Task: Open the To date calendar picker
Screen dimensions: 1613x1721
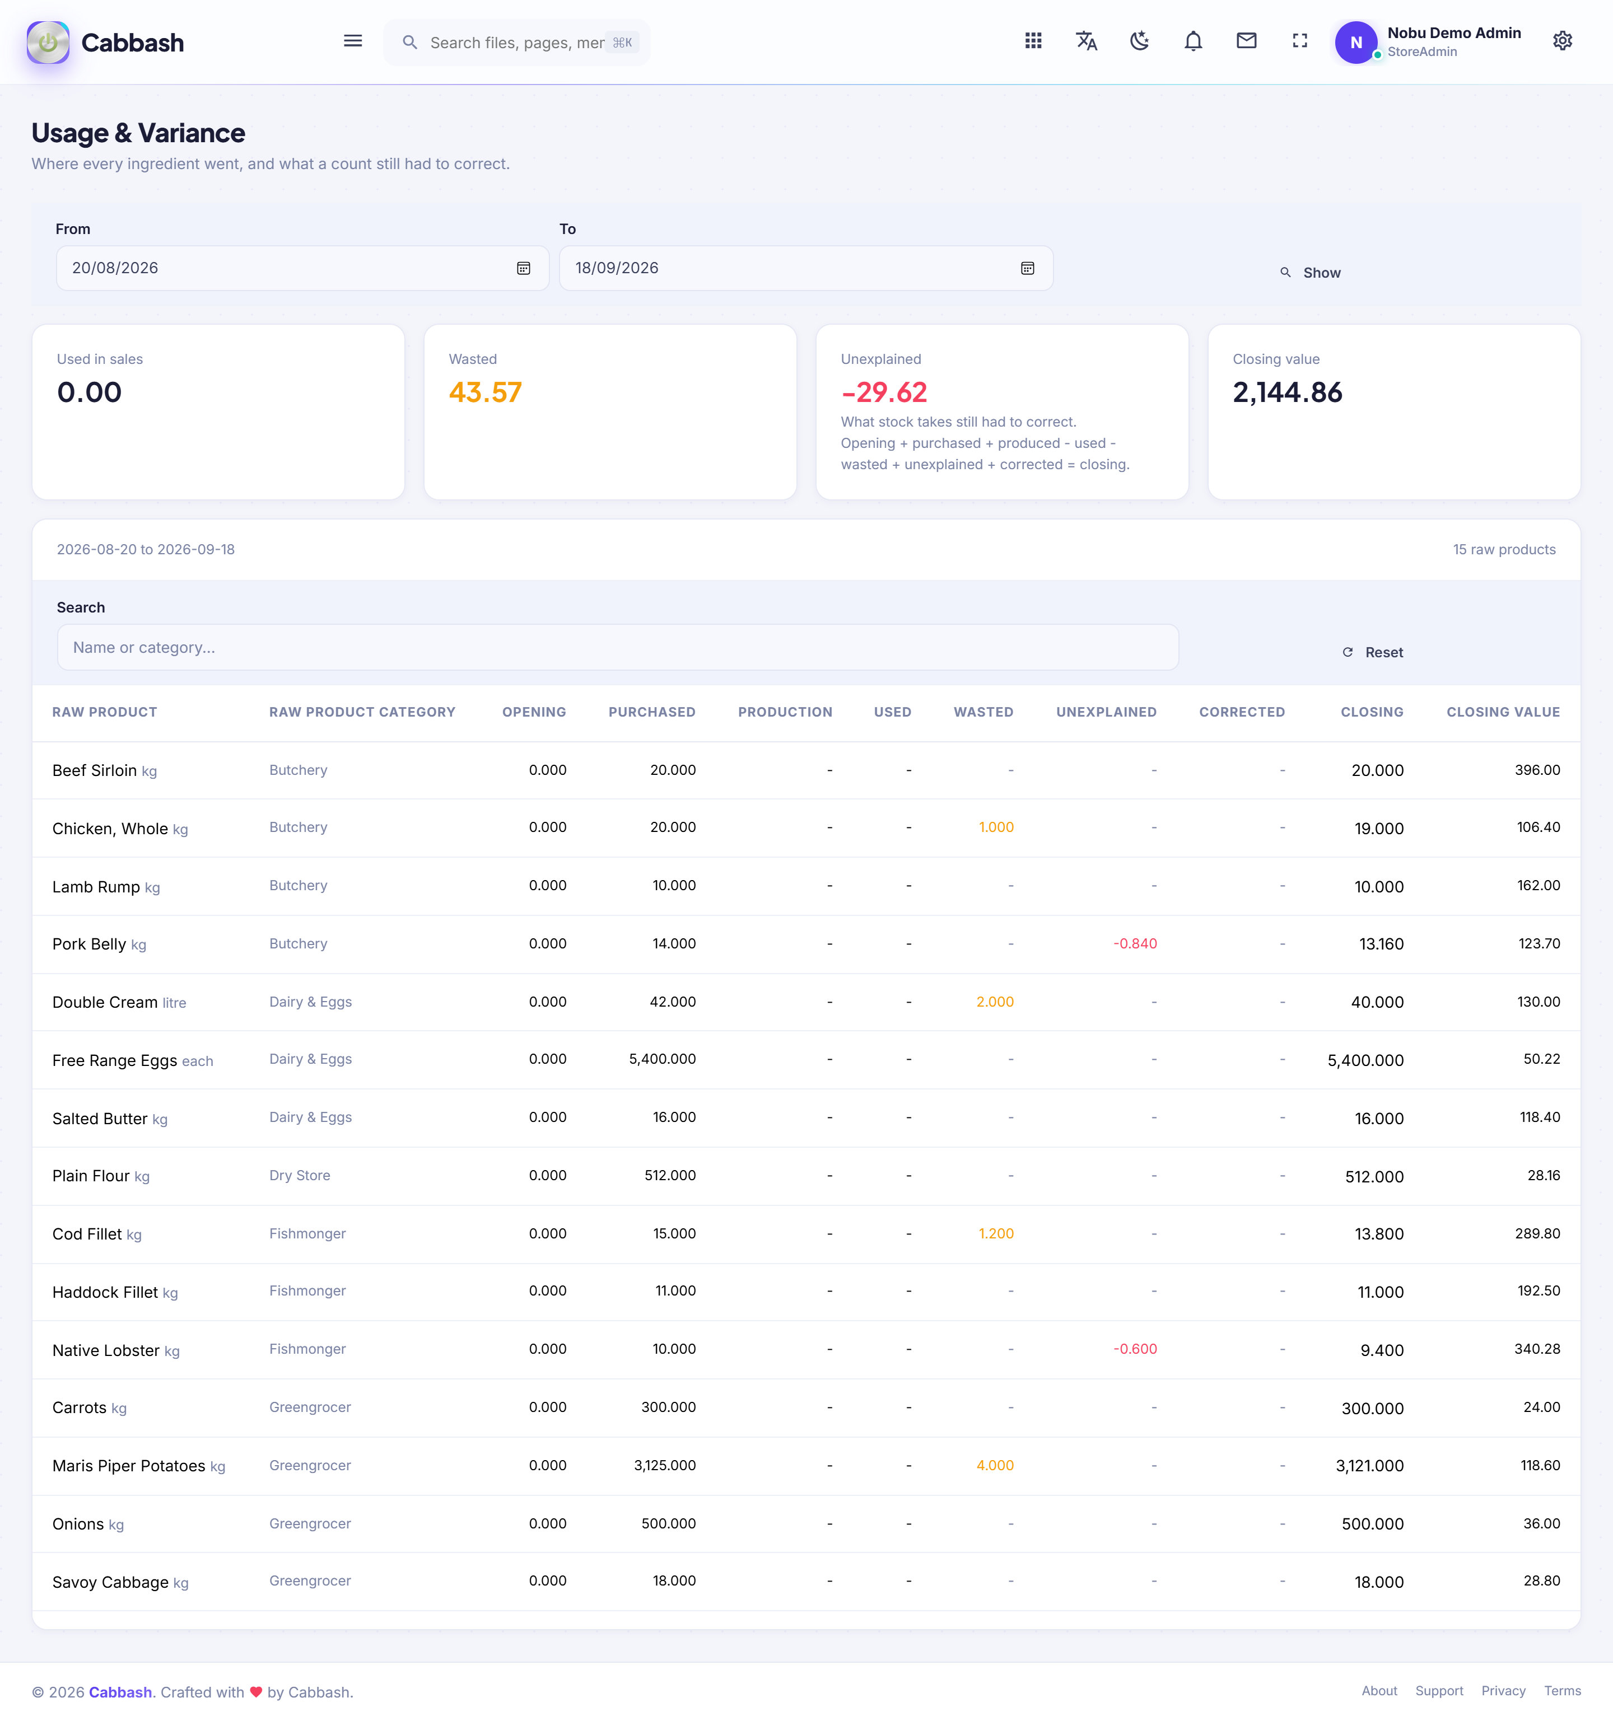Action: pyautogui.click(x=1028, y=268)
